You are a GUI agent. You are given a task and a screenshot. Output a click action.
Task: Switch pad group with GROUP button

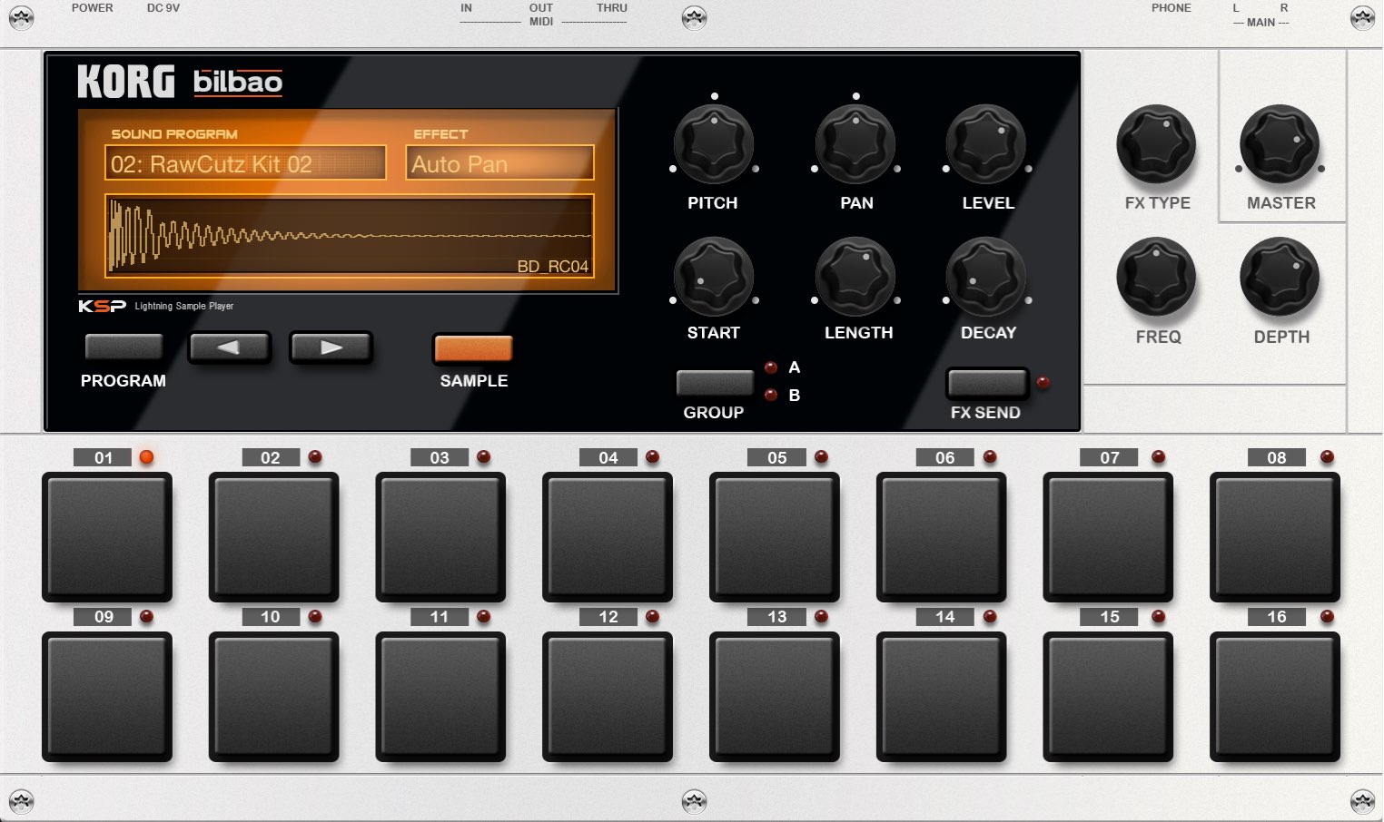point(715,383)
